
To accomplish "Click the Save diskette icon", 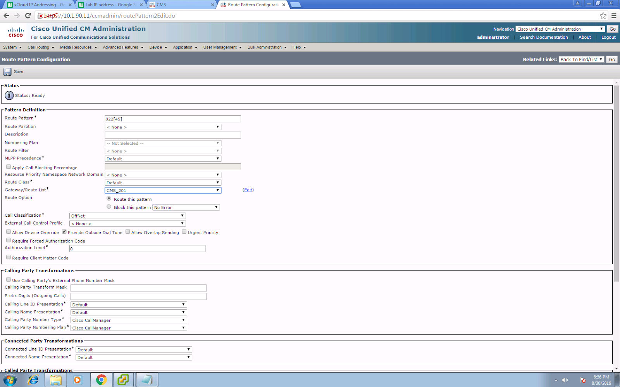I will click(7, 72).
